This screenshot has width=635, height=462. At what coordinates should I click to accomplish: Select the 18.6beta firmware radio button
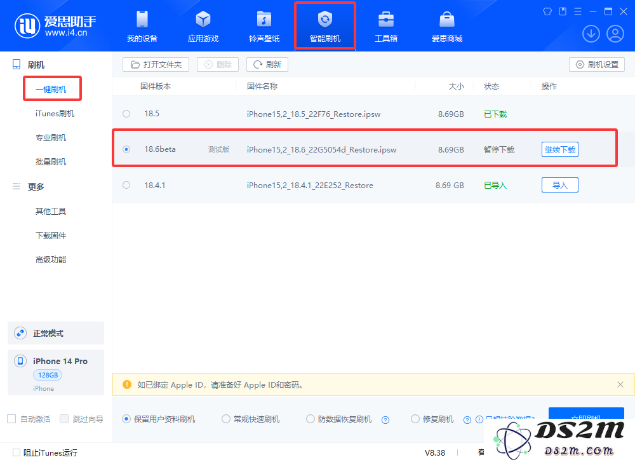pos(126,149)
